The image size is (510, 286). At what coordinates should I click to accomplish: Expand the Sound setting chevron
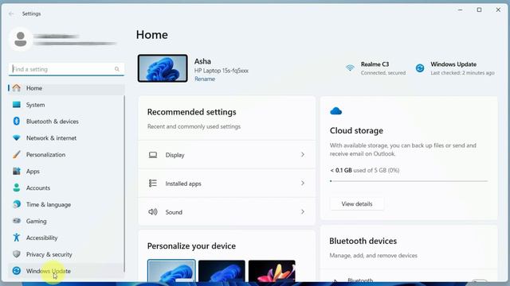[303, 212]
